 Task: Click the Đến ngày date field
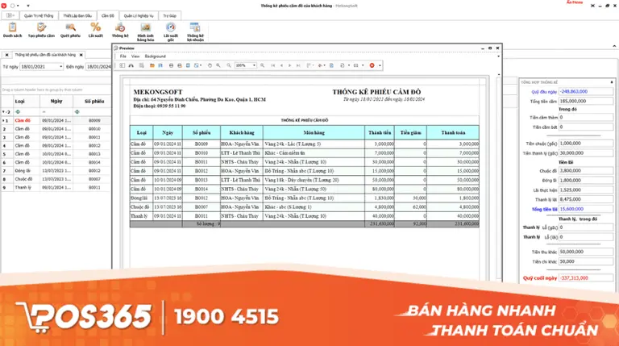click(x=98, y=67)
